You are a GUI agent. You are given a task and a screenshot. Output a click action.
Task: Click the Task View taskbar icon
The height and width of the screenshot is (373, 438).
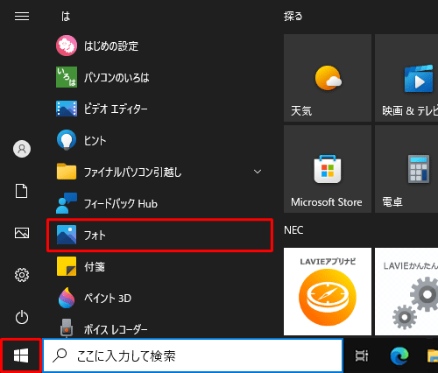pos(362,355)
